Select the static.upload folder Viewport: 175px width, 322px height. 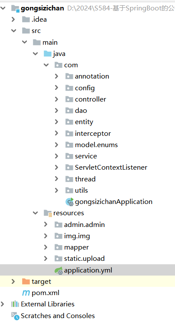pyautogui.click(x=84, y=259)
